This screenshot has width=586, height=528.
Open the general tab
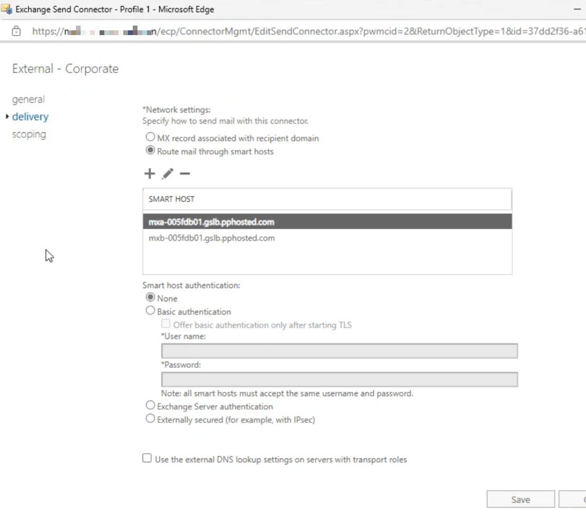[28, 99]
